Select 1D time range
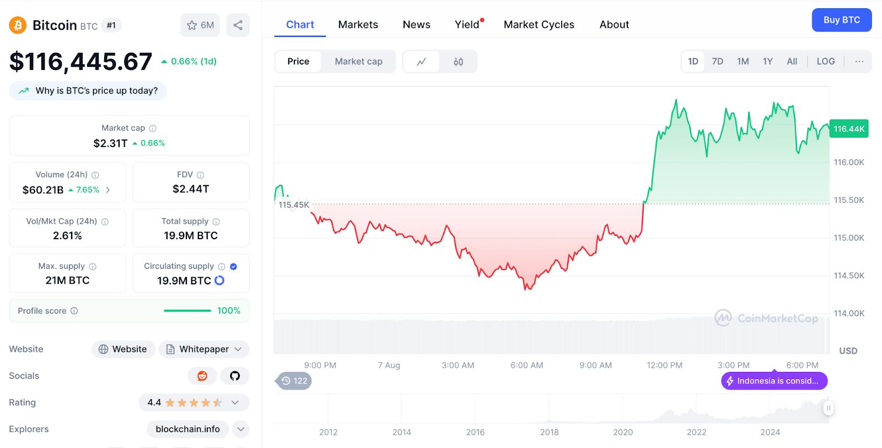 click(693, 61)
